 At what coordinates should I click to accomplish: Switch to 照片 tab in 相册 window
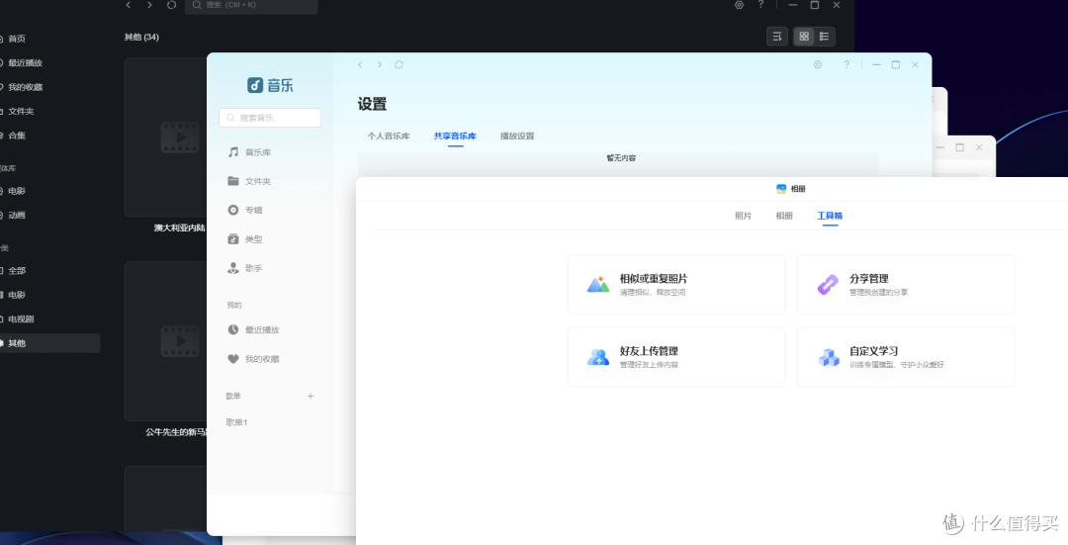point(743,216)
